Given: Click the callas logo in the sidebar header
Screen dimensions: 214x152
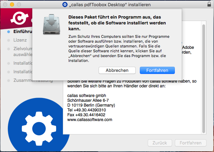Looking at the screenshot, I should 19,18.
